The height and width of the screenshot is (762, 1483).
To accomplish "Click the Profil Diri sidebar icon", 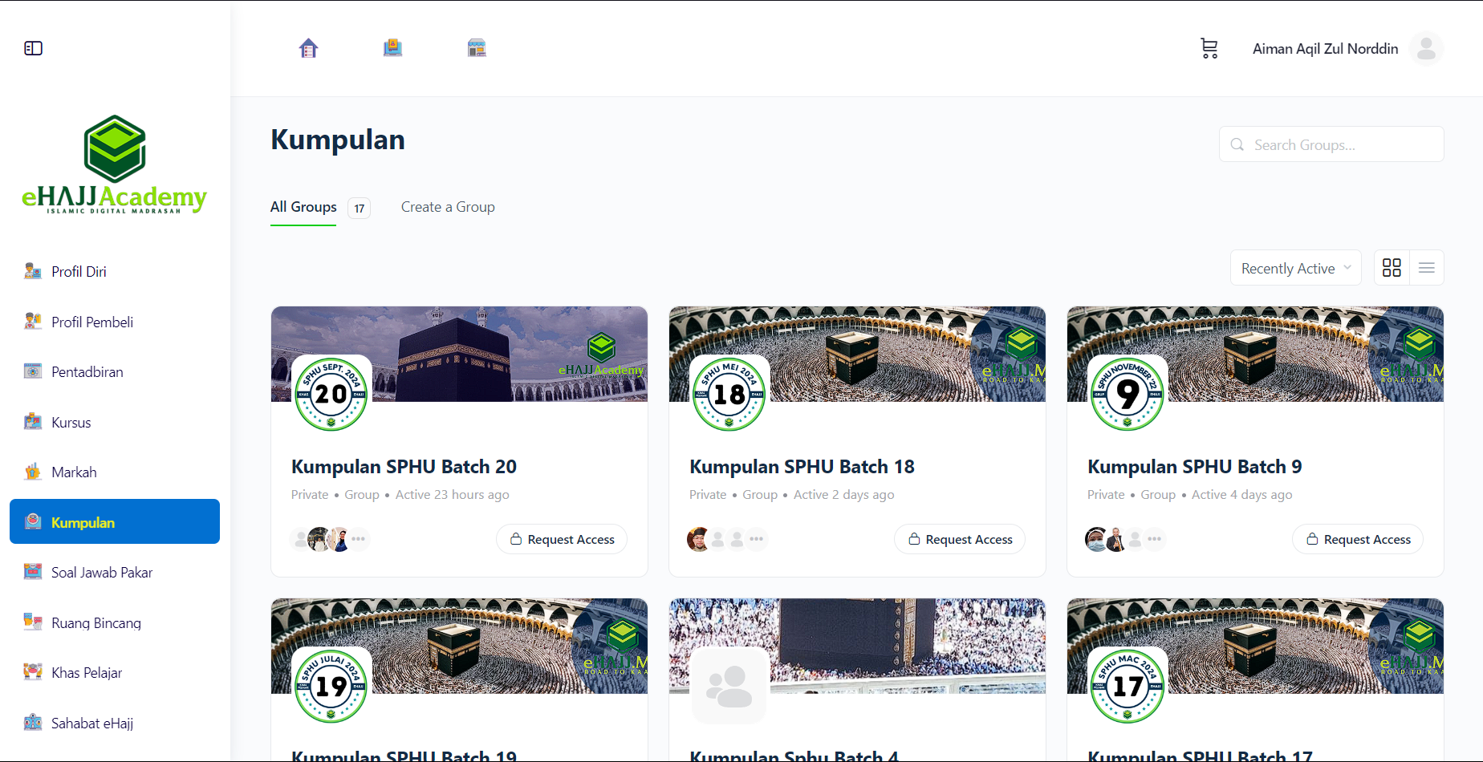I will click(x=33, y=271).
